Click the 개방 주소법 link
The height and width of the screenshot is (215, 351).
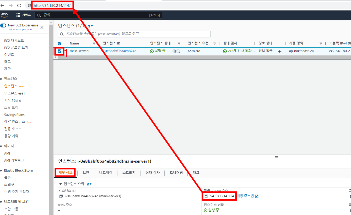point(245,196)
